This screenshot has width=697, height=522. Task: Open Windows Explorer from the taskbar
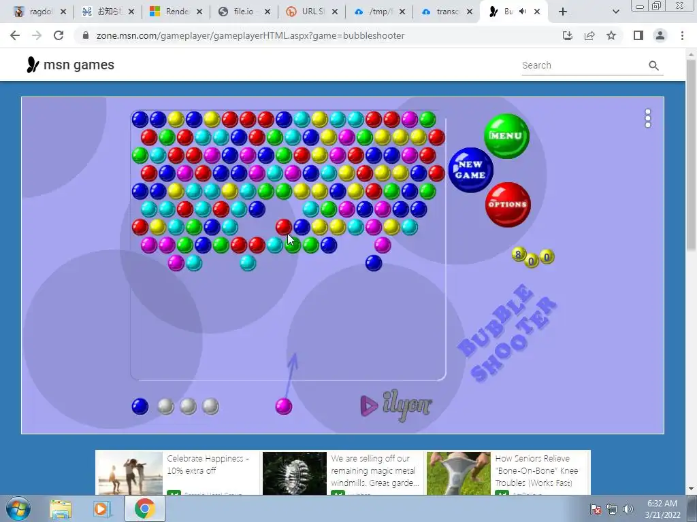pos(61,509)
